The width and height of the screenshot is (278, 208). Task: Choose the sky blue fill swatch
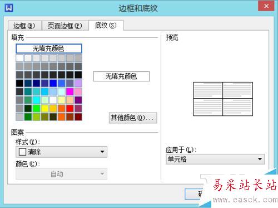tap(44, 91)
